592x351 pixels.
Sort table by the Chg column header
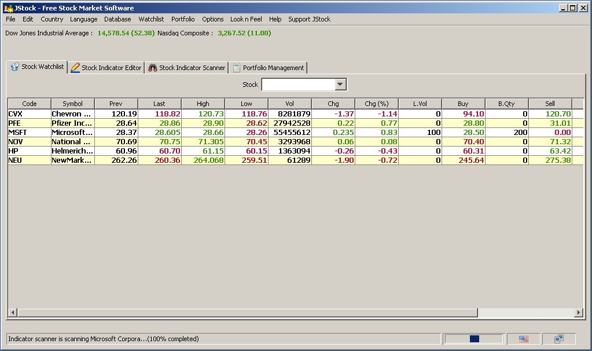(333, 104)
